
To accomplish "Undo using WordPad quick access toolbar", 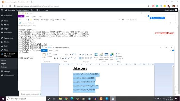I will pos(49,47).
